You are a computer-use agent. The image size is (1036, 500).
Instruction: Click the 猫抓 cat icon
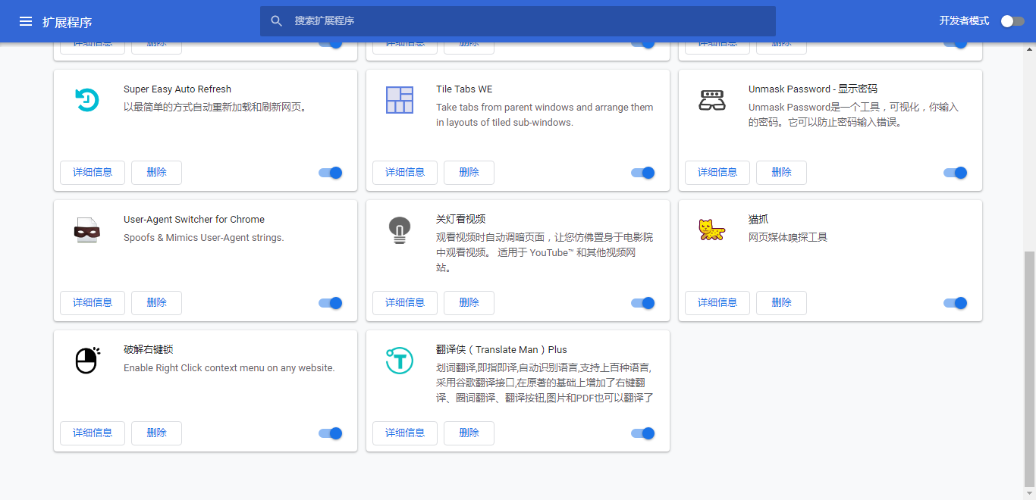pyautogui.click(x=712, y=230)
